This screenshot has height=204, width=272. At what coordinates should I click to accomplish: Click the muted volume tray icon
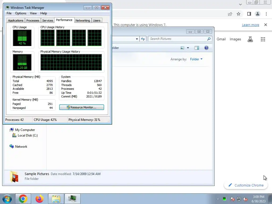point(245,199)
